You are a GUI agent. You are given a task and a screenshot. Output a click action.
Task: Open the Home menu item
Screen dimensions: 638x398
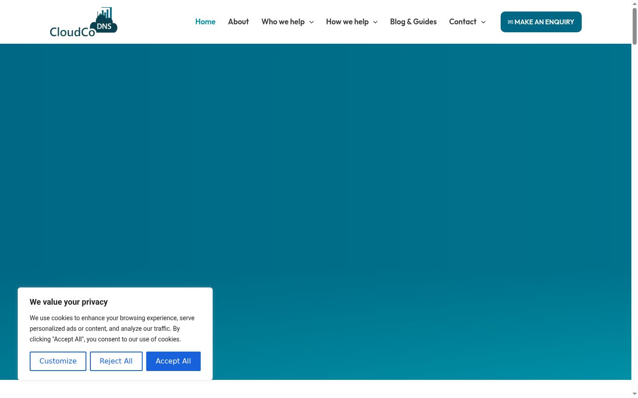pos(205,22)
